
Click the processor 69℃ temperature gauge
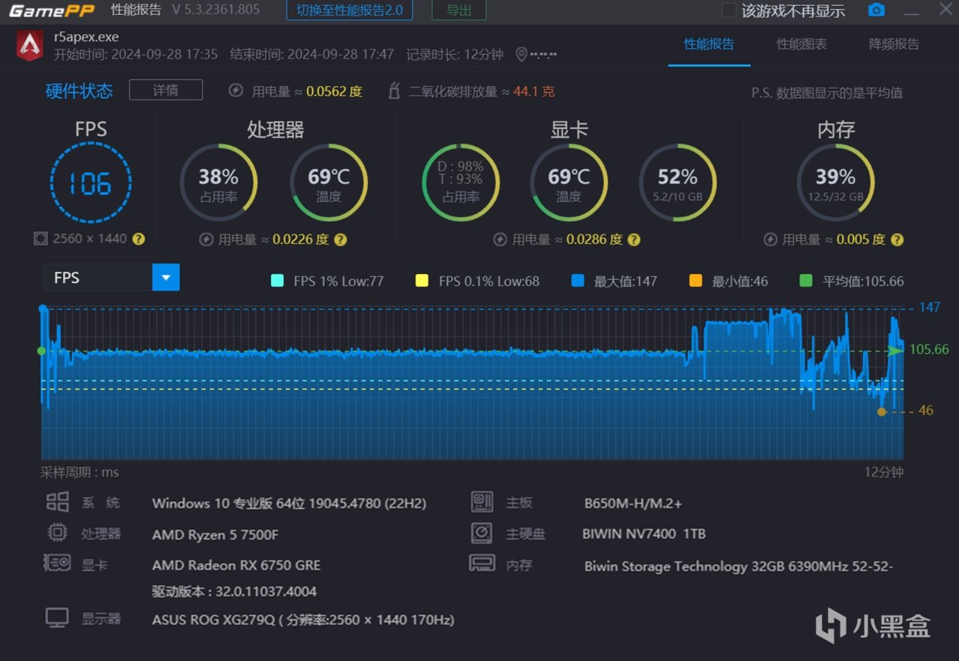click(328, 183)
